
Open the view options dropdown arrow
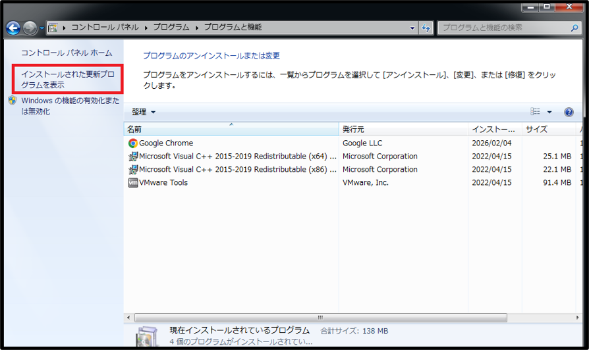pyautogui.click(x=549, y=112)
